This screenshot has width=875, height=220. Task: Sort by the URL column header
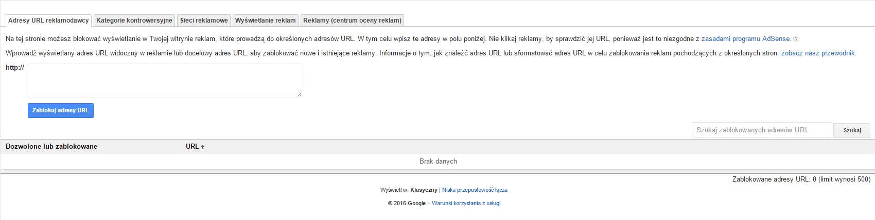pos(192,147)
